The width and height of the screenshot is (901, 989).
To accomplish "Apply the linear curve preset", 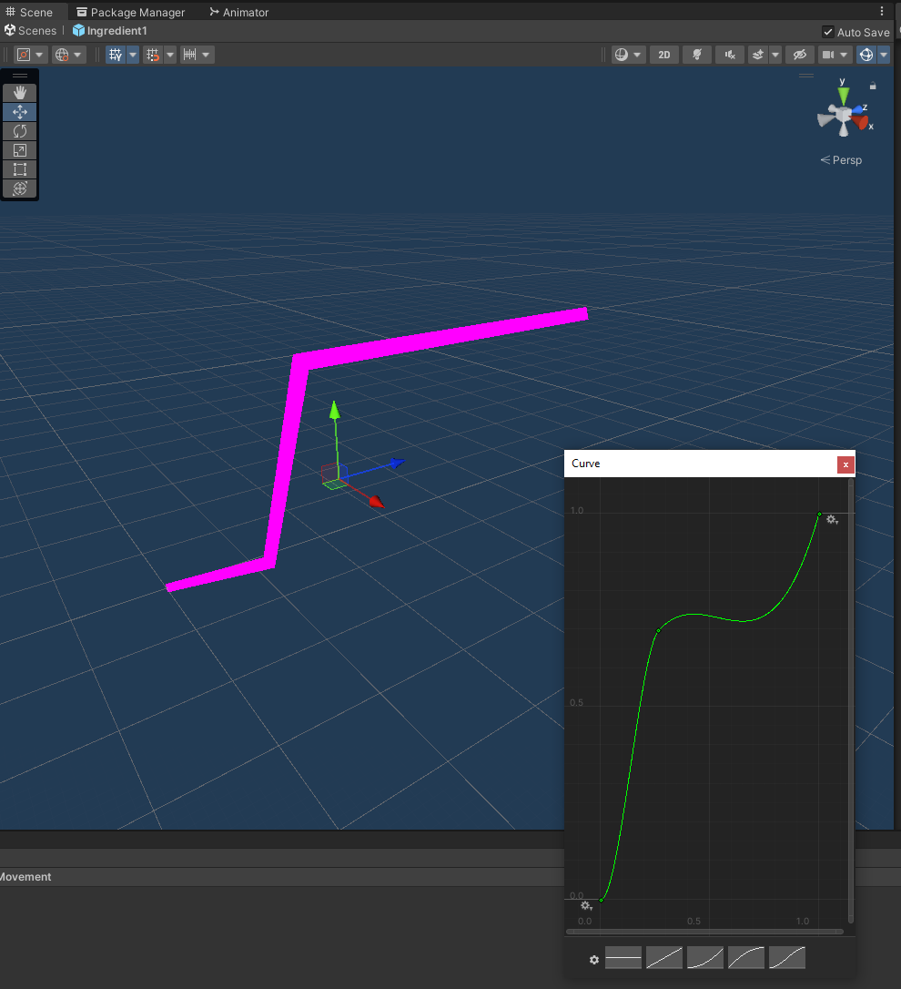I will click(663, 958).
